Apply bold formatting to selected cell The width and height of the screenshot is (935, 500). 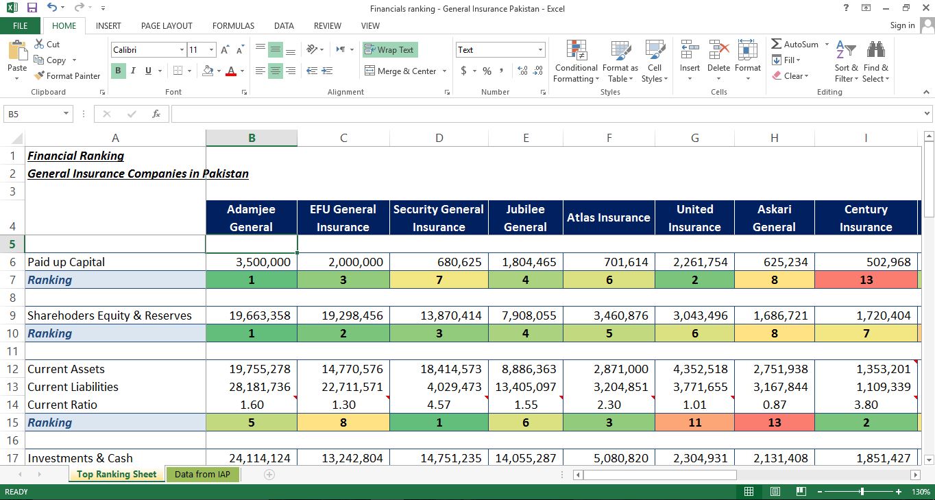(117, 71)
